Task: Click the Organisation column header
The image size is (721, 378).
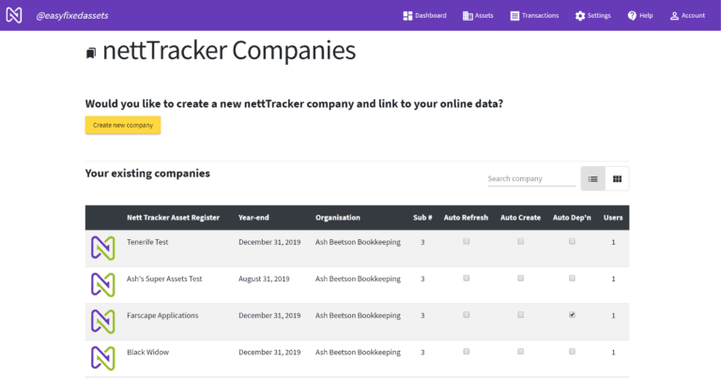Action: 338,218
